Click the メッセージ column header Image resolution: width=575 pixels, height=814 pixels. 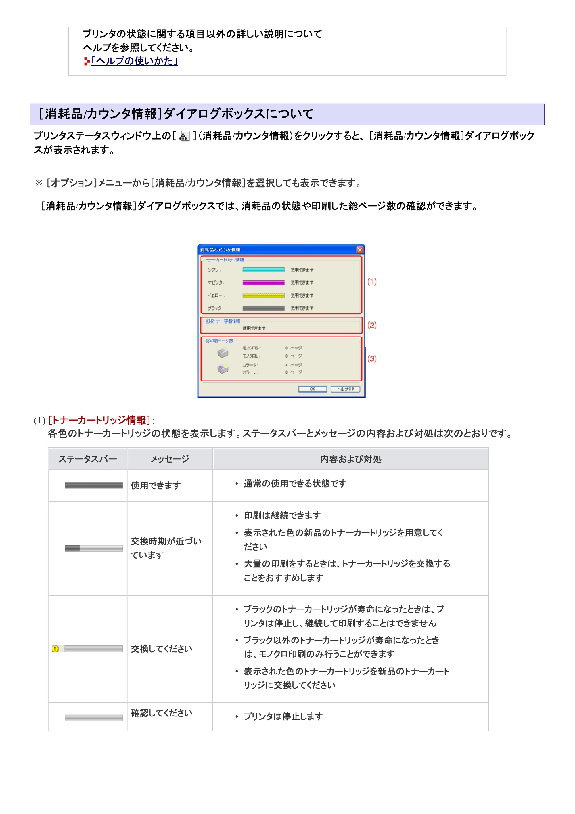click(170, 459)
